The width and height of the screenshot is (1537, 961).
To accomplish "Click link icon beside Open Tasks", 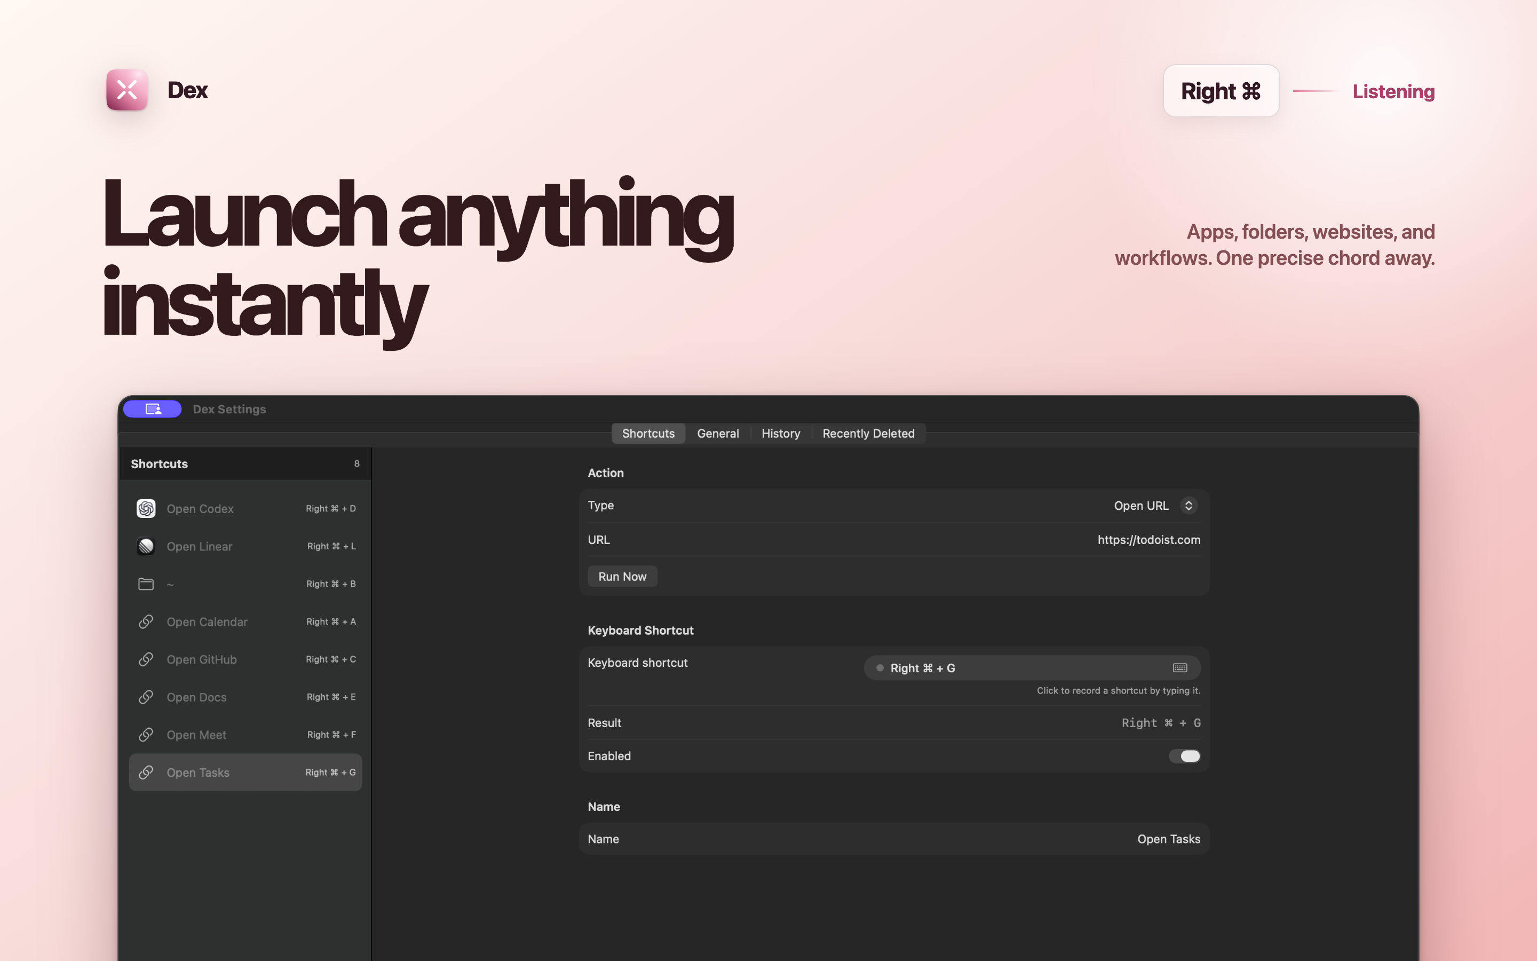I will (146, 772).
